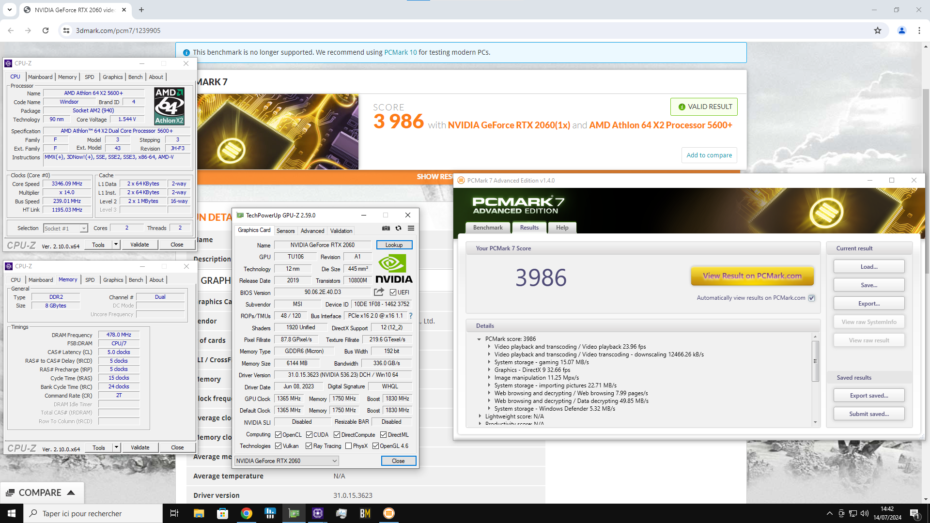This screenshot has height=523, width=930.
Task: Open File Explorer from the taskbar
Action: click(x=199, y=513)
